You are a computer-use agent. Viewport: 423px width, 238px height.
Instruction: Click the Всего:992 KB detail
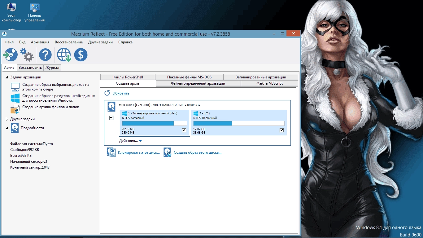21,156
